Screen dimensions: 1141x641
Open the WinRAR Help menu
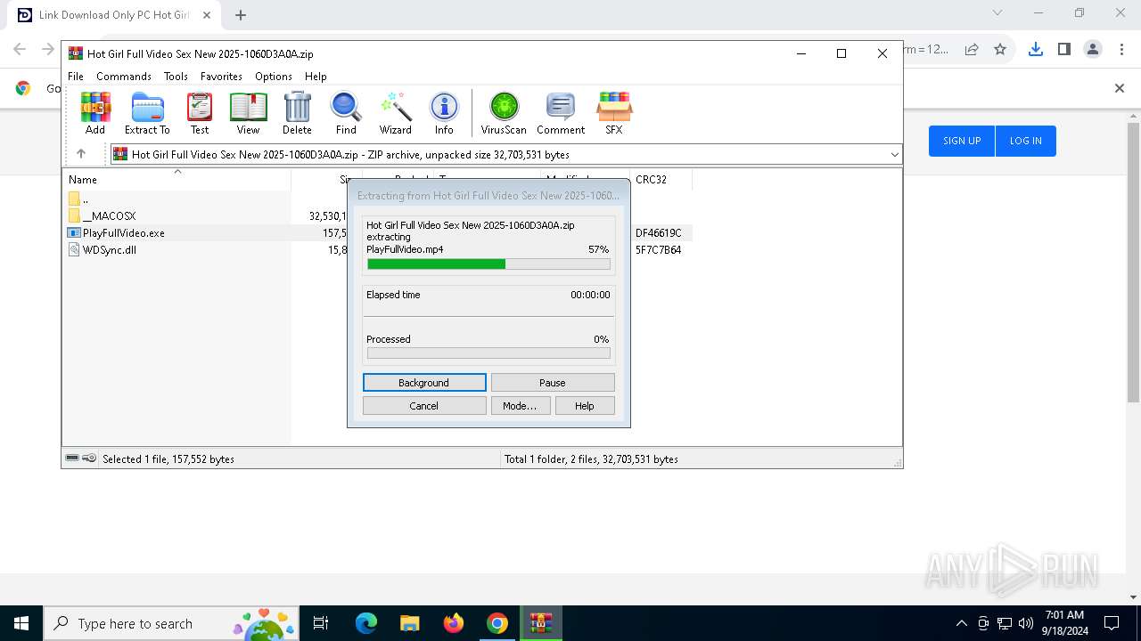(x=316, y=77)
